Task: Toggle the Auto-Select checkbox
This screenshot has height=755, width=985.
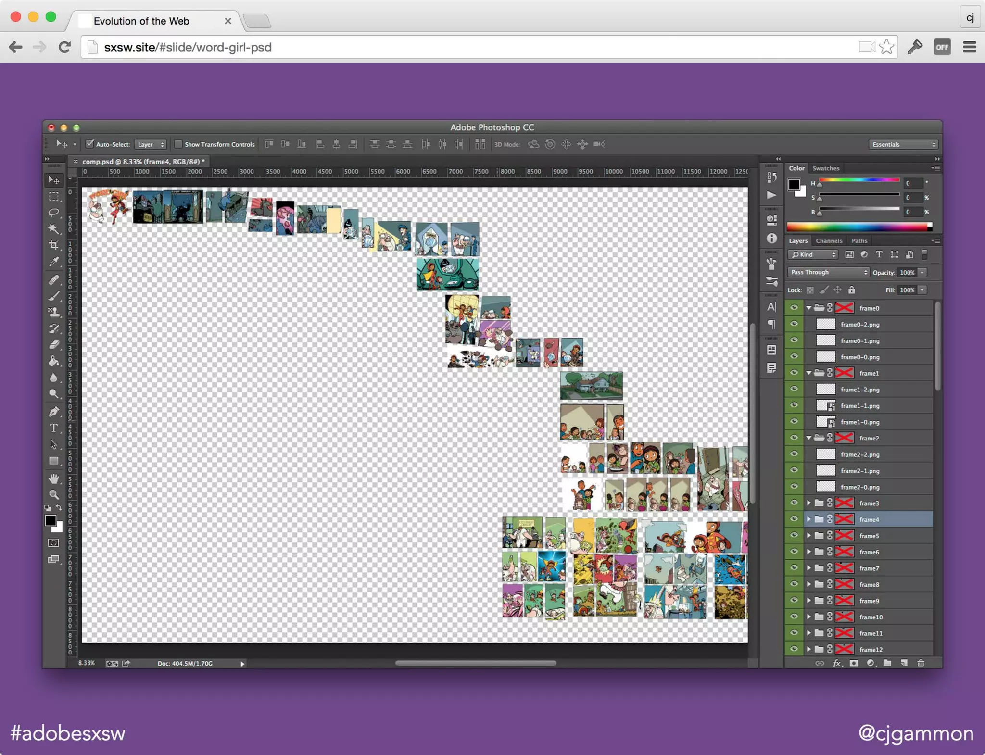Action: 89,144
